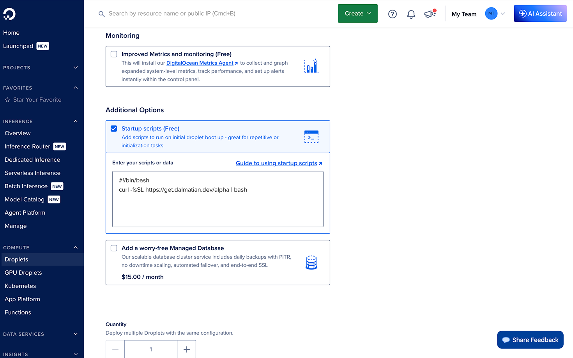Click Star Your Favorite entry
This screenshot has height=358, width=573.
point(37,100)
